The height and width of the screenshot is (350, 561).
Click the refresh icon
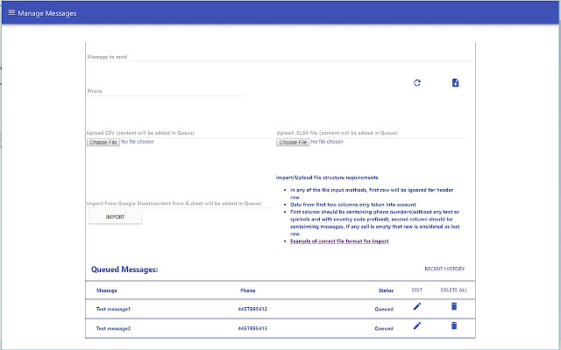[417, 83]
